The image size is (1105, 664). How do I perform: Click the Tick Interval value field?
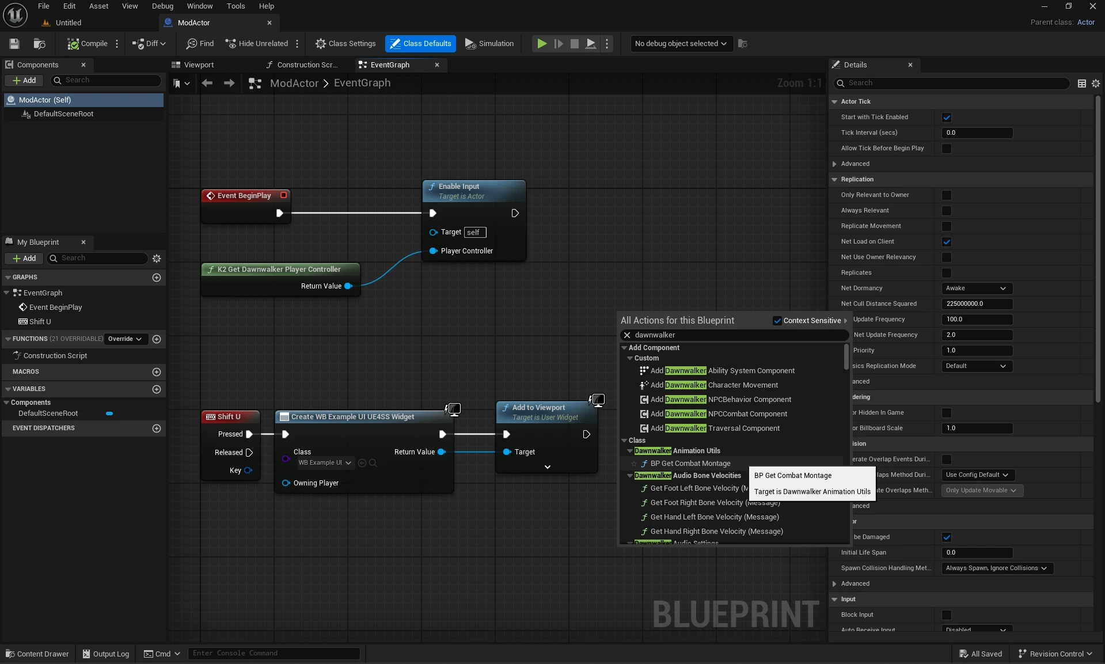point(977,133)
